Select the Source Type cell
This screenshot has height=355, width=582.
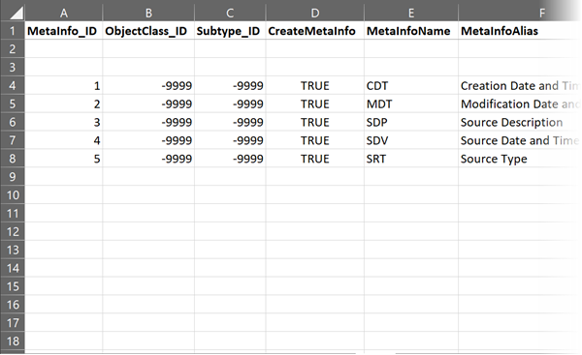click(x=520, y=159)
